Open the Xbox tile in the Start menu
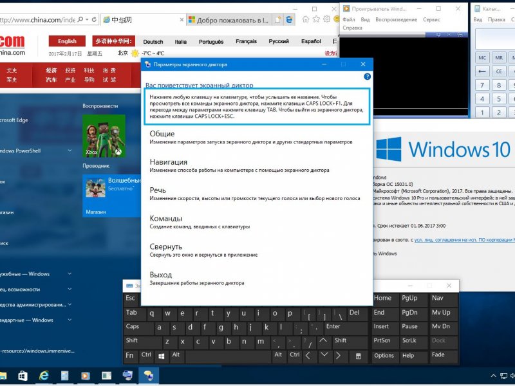This screenshot has width=515, height=386. 104,136
